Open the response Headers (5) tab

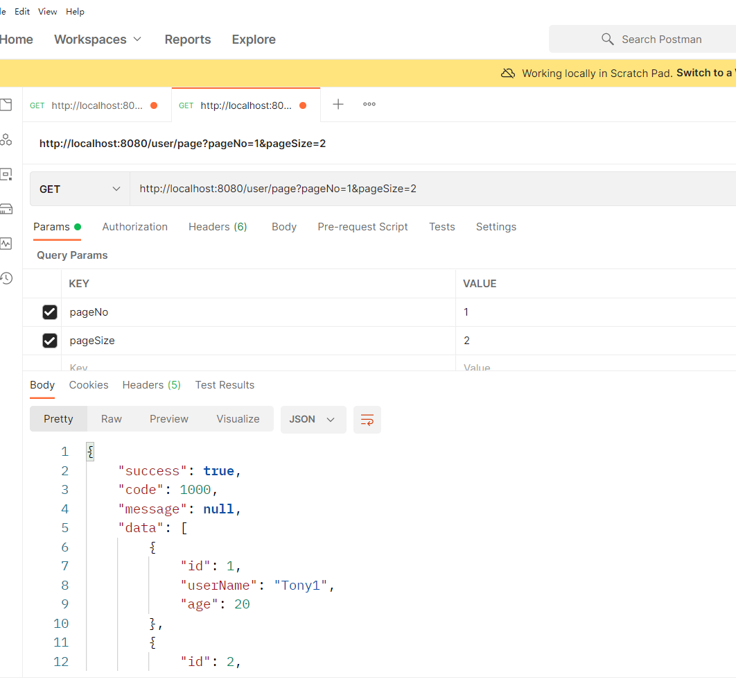(x=151, y=385)
